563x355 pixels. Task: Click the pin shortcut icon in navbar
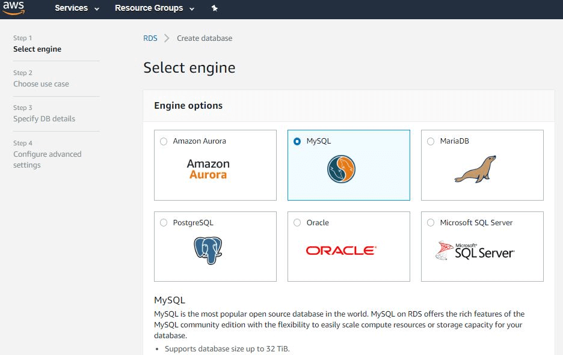coord(214,8)
